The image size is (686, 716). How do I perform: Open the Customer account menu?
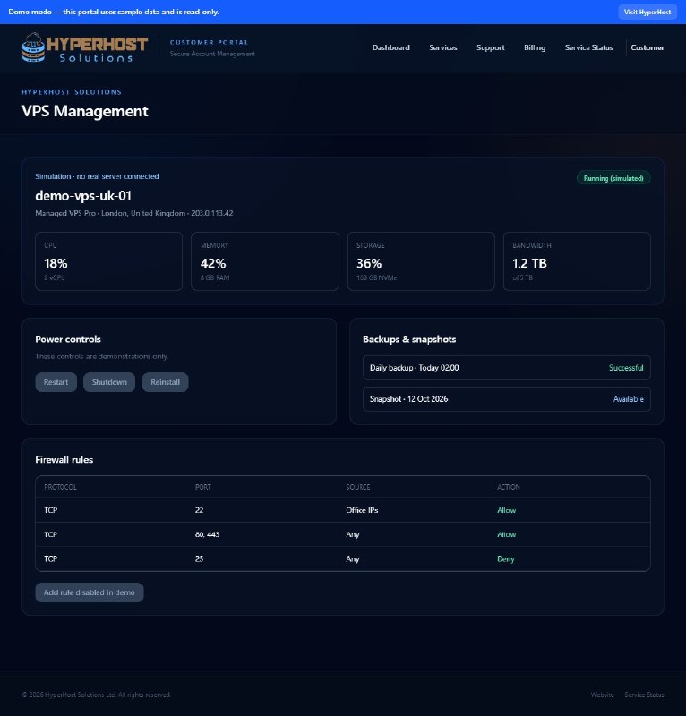(647, 47)
